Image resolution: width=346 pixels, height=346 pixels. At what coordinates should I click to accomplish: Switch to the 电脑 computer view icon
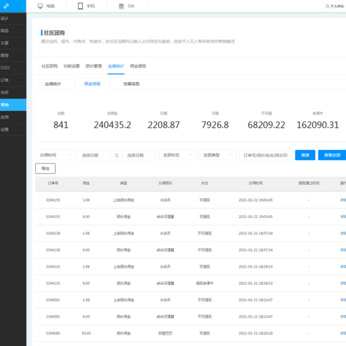tap(40, 6)
